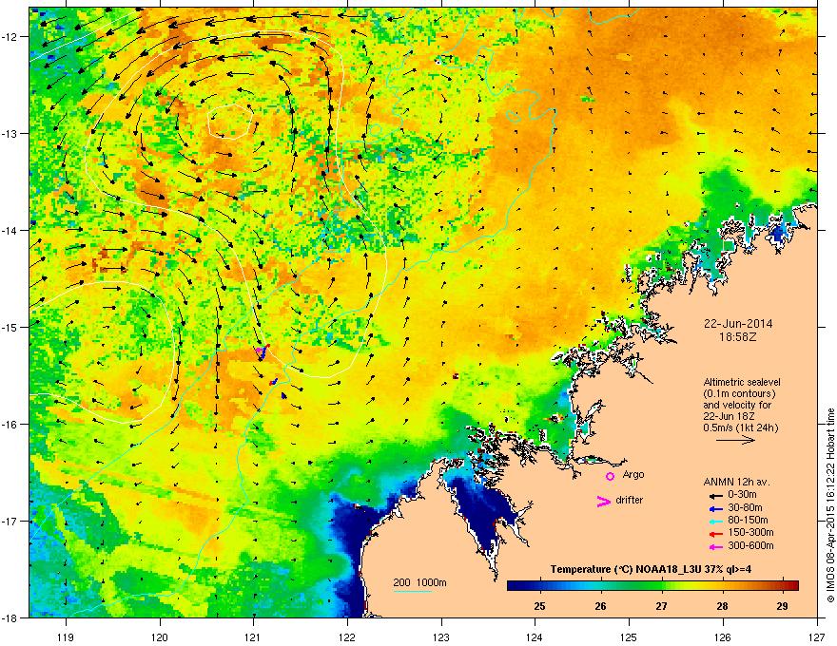This screenshot has width=837, height=646.
Task: Click the colorbar tick label 25
Action: coord(539,606)
